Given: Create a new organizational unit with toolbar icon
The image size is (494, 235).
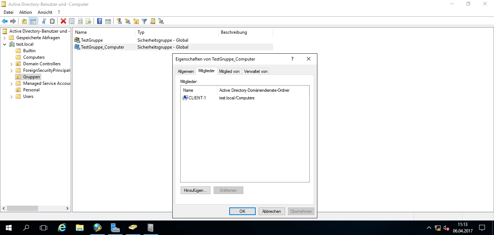Looking at the screenshot, I should [136, 21].
